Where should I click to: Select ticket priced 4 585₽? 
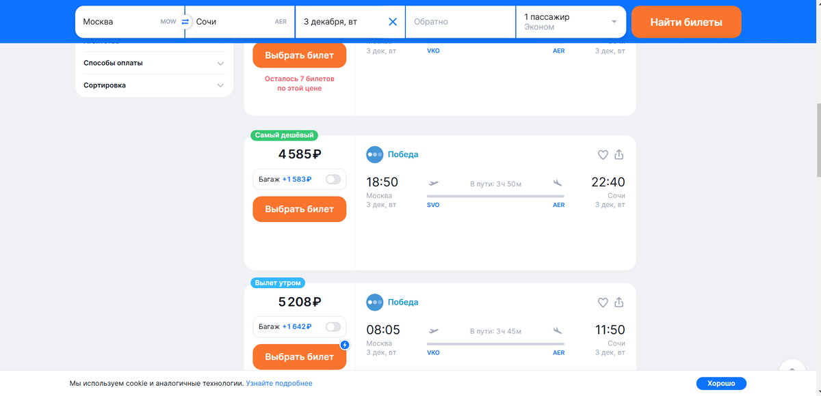click(x=299, y=209)
